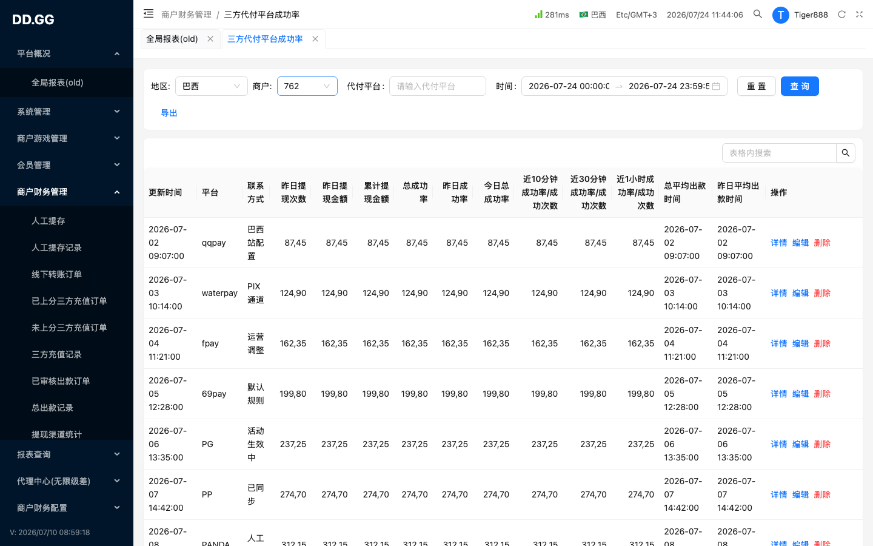This screenshot has height=546, width=873.
Task: Click the 导出 link
Action: (169, 113)
